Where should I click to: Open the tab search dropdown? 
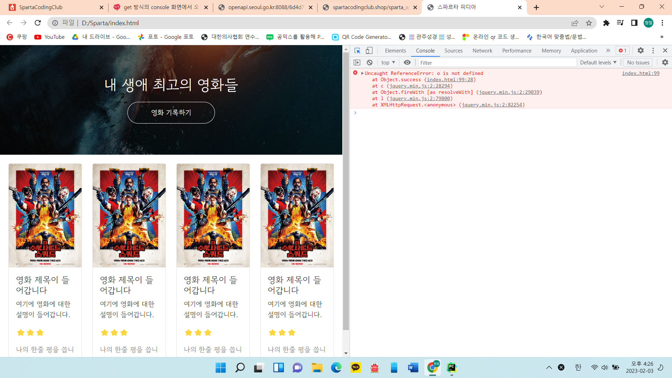click(x=602, y=7)
